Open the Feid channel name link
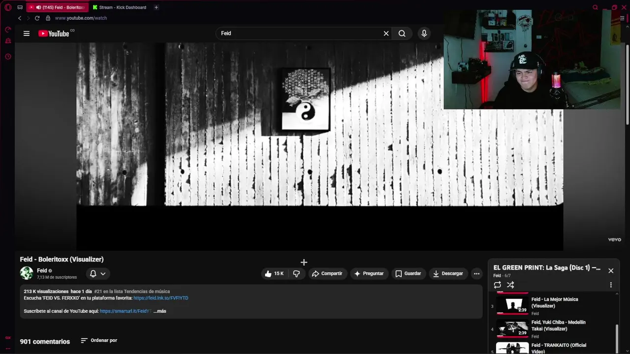The image size is (630, 354). tap(42, 270)
